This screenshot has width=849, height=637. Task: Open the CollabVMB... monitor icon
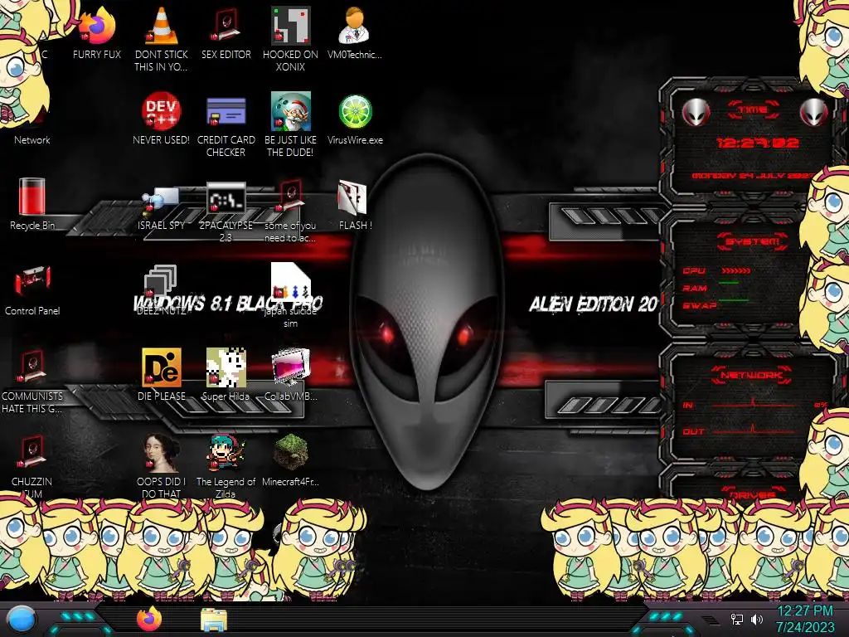click(291, 367)
